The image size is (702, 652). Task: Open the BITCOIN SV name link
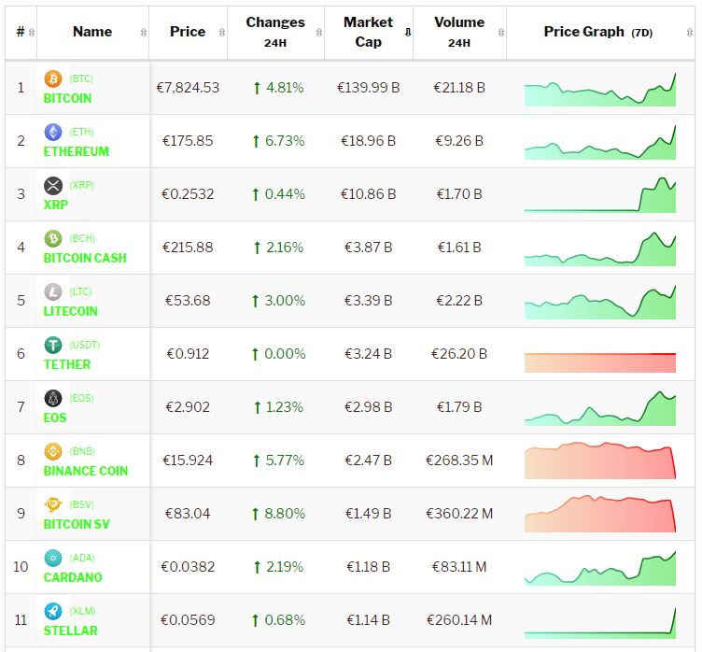[x=77, y=524]
